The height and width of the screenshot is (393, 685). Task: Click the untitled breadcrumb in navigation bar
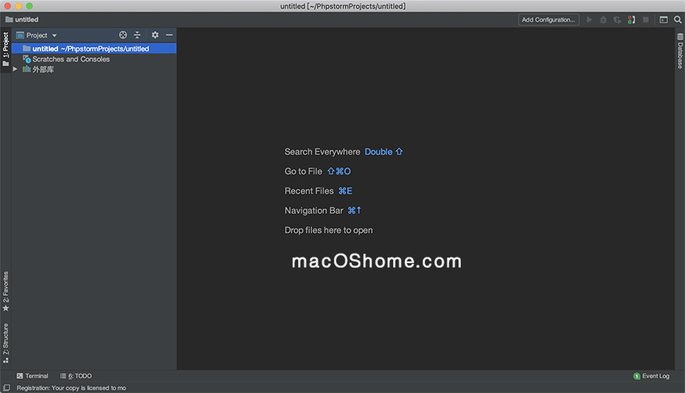[x=22, y=19]
